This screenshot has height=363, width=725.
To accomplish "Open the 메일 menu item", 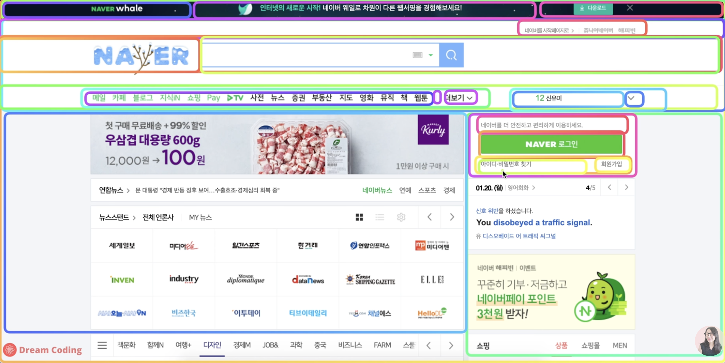I will pyautogui.click(x=99, y=98).
